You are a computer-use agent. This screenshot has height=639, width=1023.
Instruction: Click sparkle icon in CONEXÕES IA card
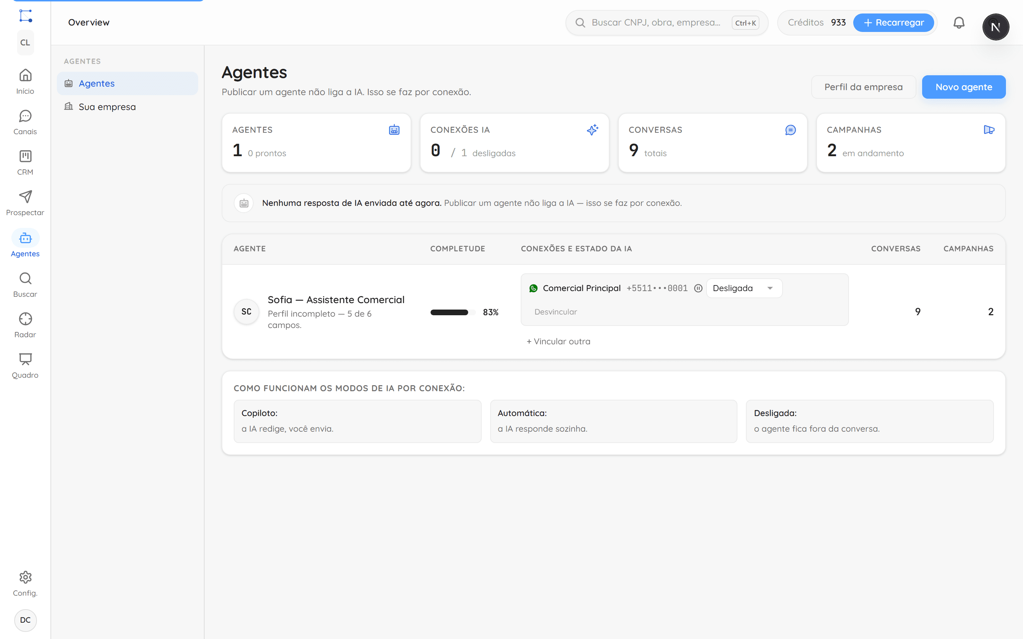coord(592,130)
